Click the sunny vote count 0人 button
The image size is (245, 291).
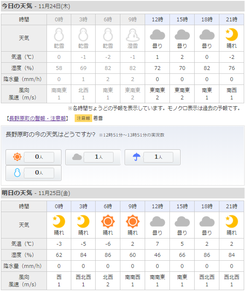click(39, 157)
